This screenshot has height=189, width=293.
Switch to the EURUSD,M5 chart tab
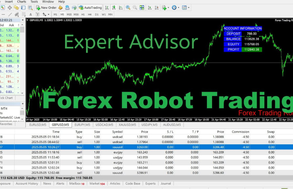point(37,124)
